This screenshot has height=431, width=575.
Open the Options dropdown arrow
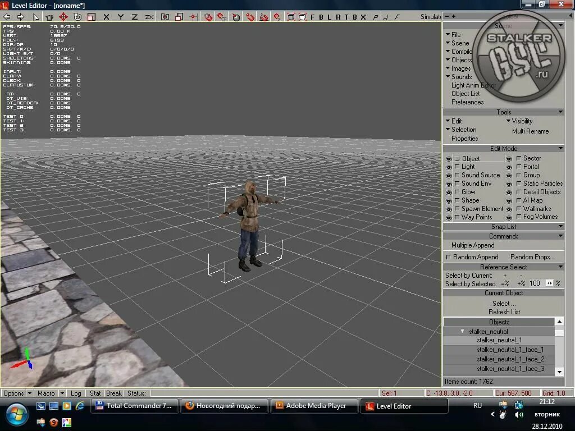click(29, 393)
